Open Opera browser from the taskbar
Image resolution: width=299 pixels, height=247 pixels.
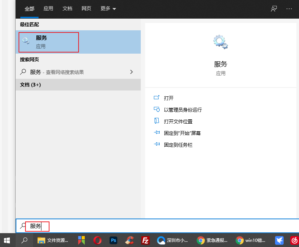point(97,240)
